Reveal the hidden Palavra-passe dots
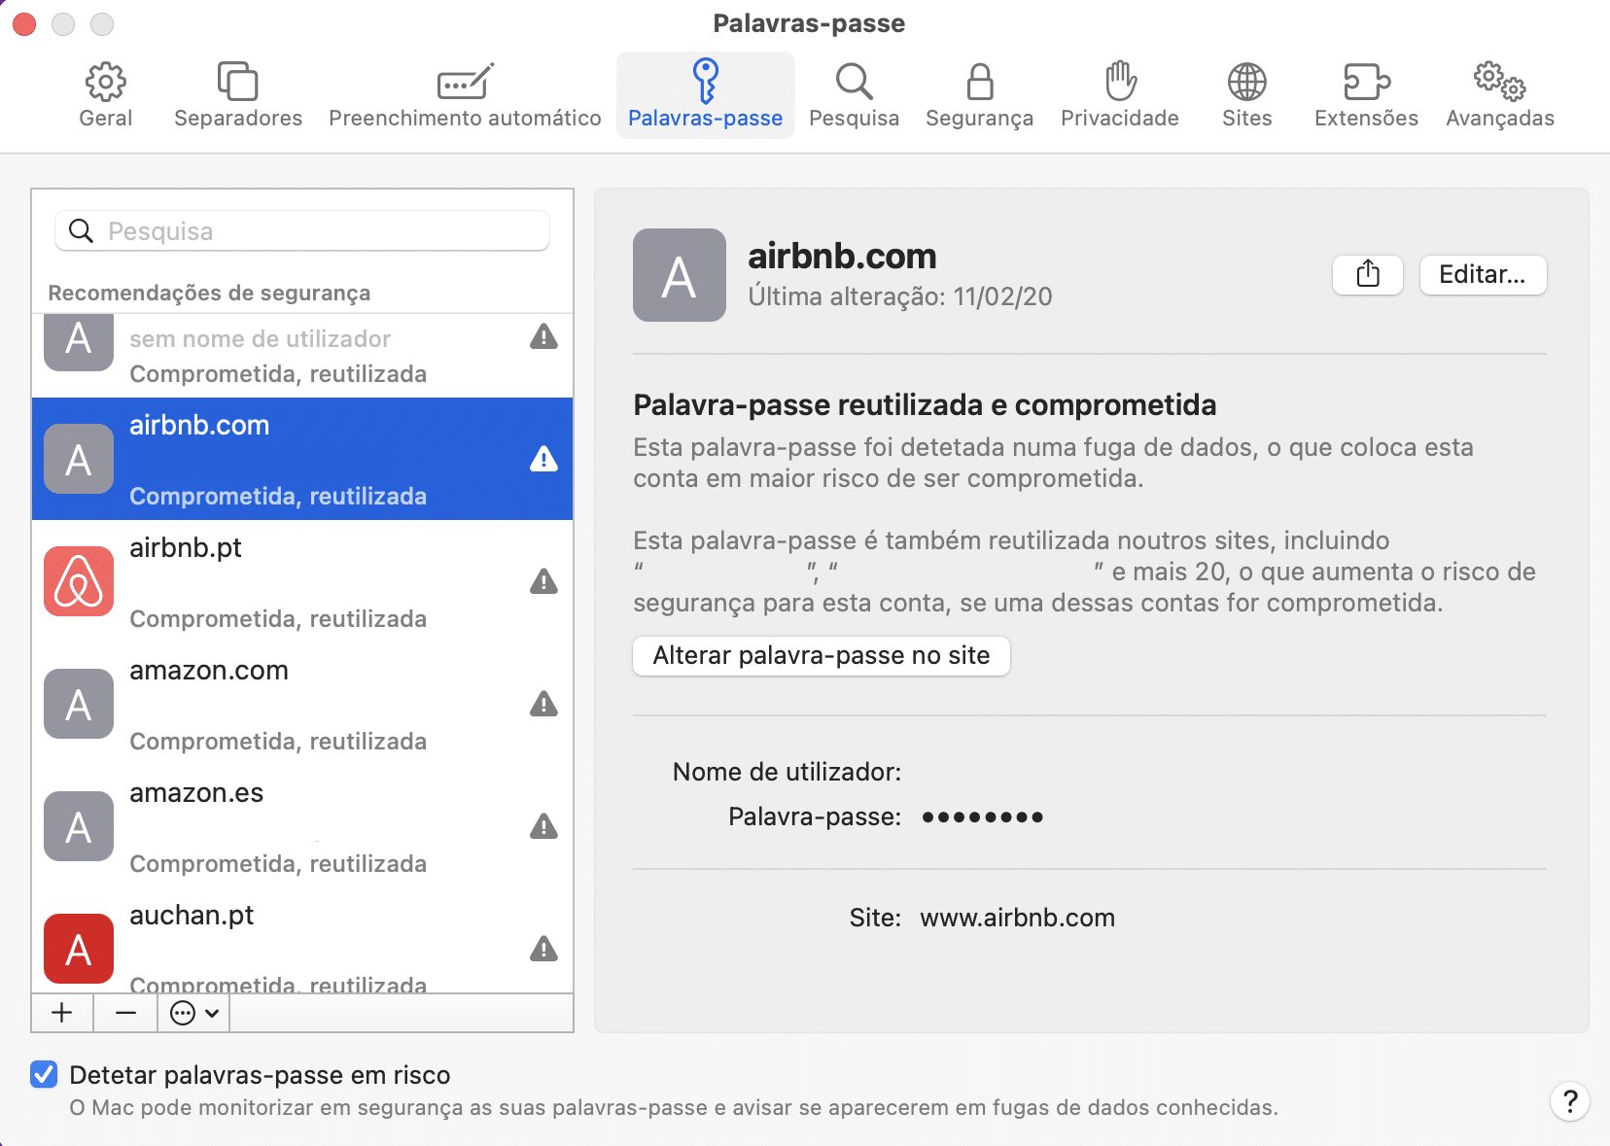 982,817
